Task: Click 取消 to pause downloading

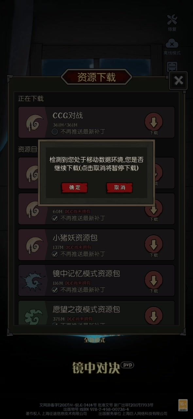Action: pyautogui.click(x=120, y=188)
